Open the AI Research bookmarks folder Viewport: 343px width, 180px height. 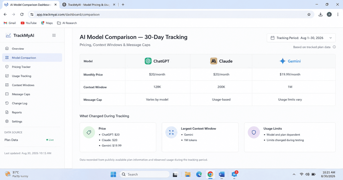click(x=67, y=23)
